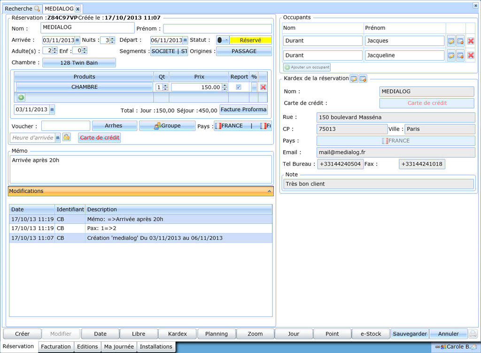Click the kardex edit icon in Kardex header

tap(354, 79)
